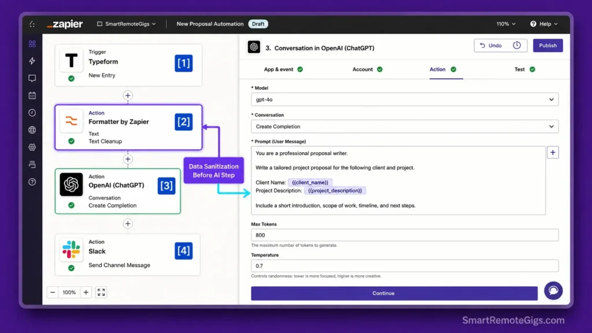Click into the Prompt user message field
Viewport: 592px width, 333px height.
point(398,180)
